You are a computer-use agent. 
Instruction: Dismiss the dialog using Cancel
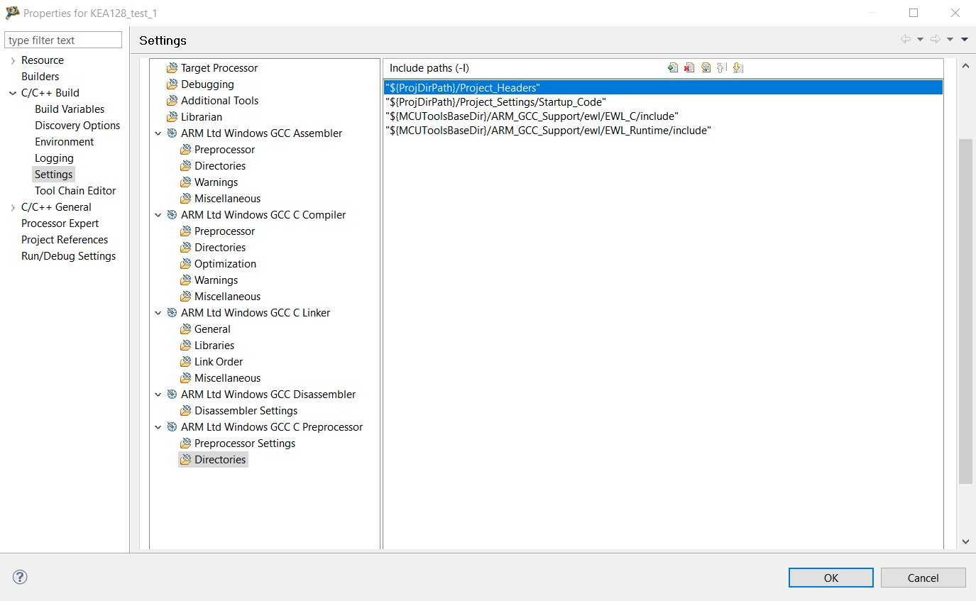(x=923, y=577)
